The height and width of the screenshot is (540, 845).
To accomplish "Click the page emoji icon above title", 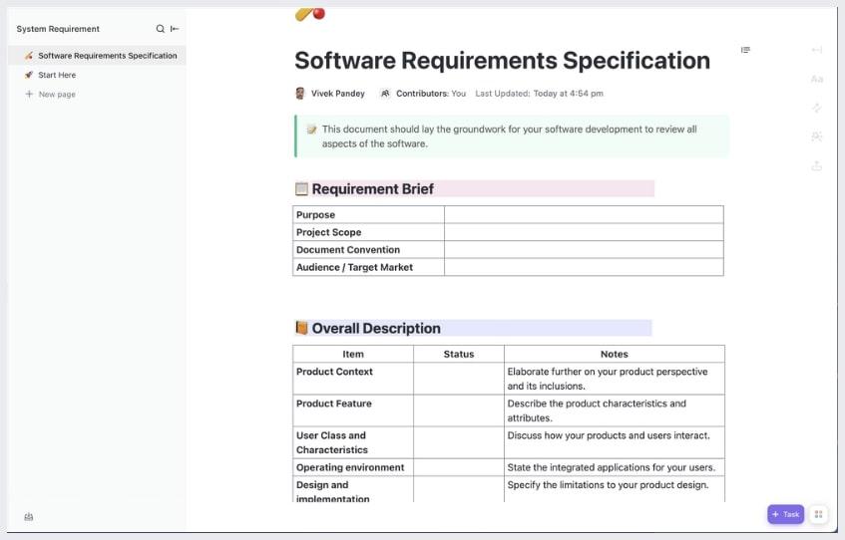I will pos(309,13).
